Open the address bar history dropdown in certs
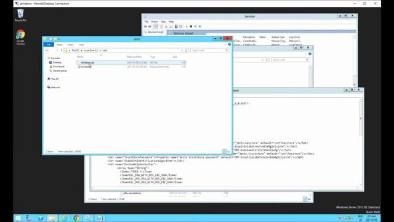 [182, 51]
